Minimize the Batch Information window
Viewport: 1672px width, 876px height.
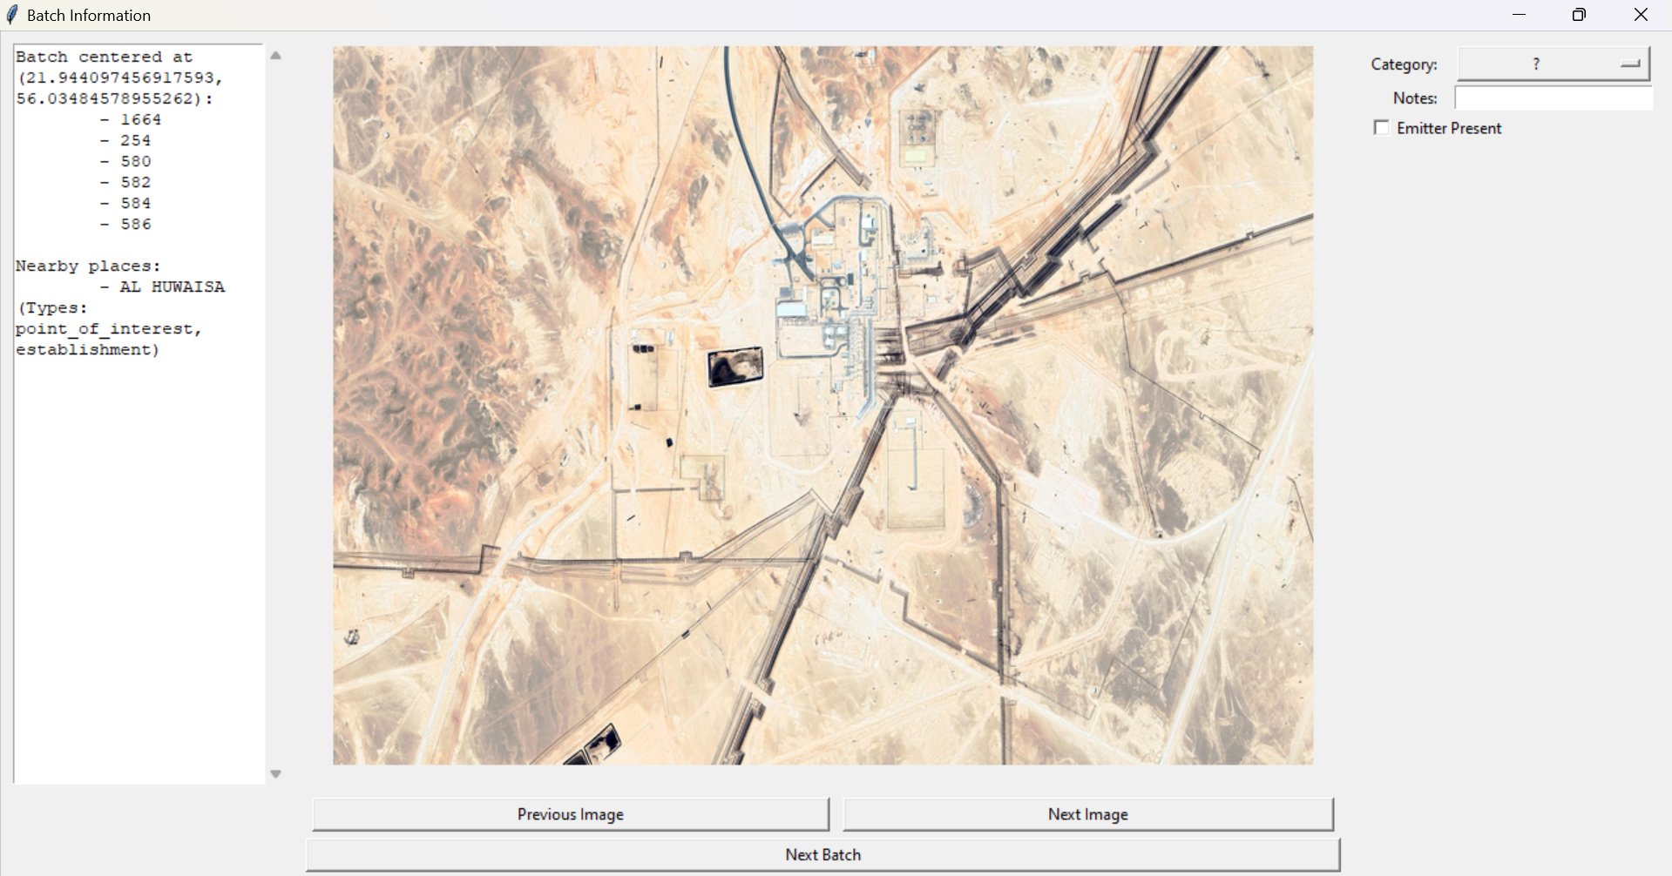[x=1520, y=15]
